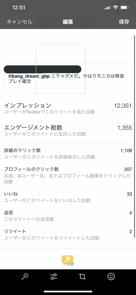Tap the インプレッション row
The image size is (136, 295).
tap(68, 108)
